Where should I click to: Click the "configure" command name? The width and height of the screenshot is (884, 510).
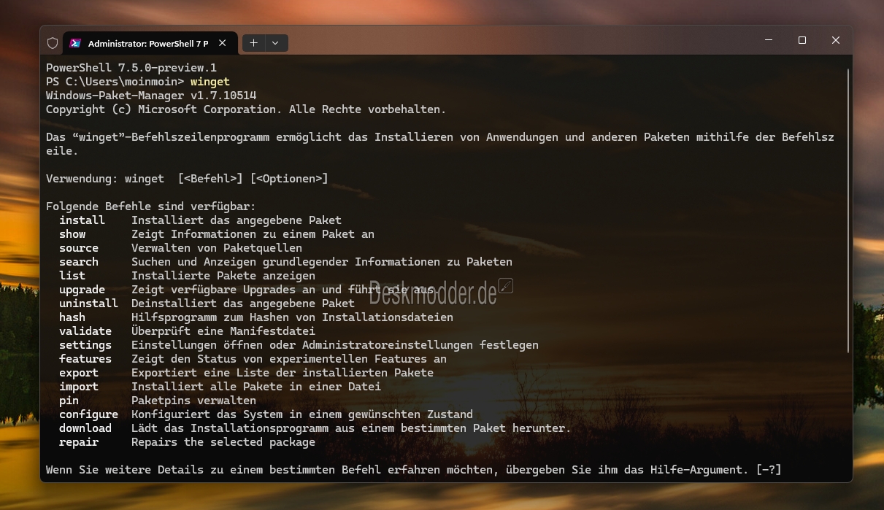[88, 414]
